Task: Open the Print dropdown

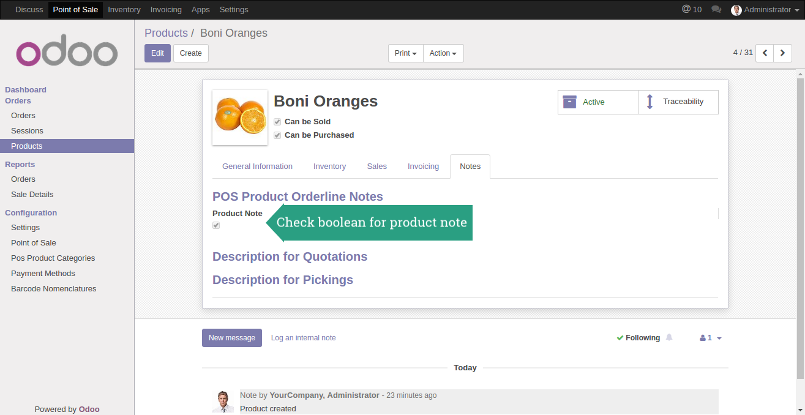Action: (405, 53)
